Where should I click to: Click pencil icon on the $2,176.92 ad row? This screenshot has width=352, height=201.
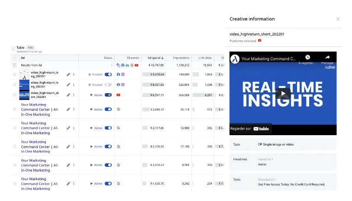(x=68, y=147)
